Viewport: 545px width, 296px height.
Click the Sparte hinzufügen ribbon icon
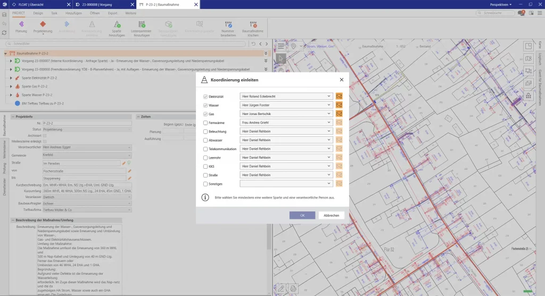point(117,24)
